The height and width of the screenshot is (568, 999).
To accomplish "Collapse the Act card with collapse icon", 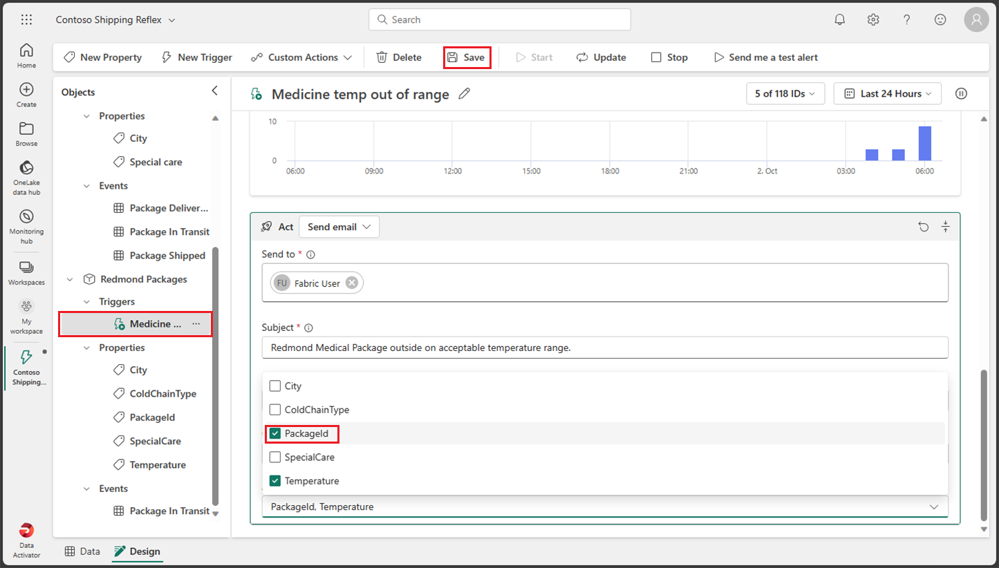I will (x=946, y=227).
